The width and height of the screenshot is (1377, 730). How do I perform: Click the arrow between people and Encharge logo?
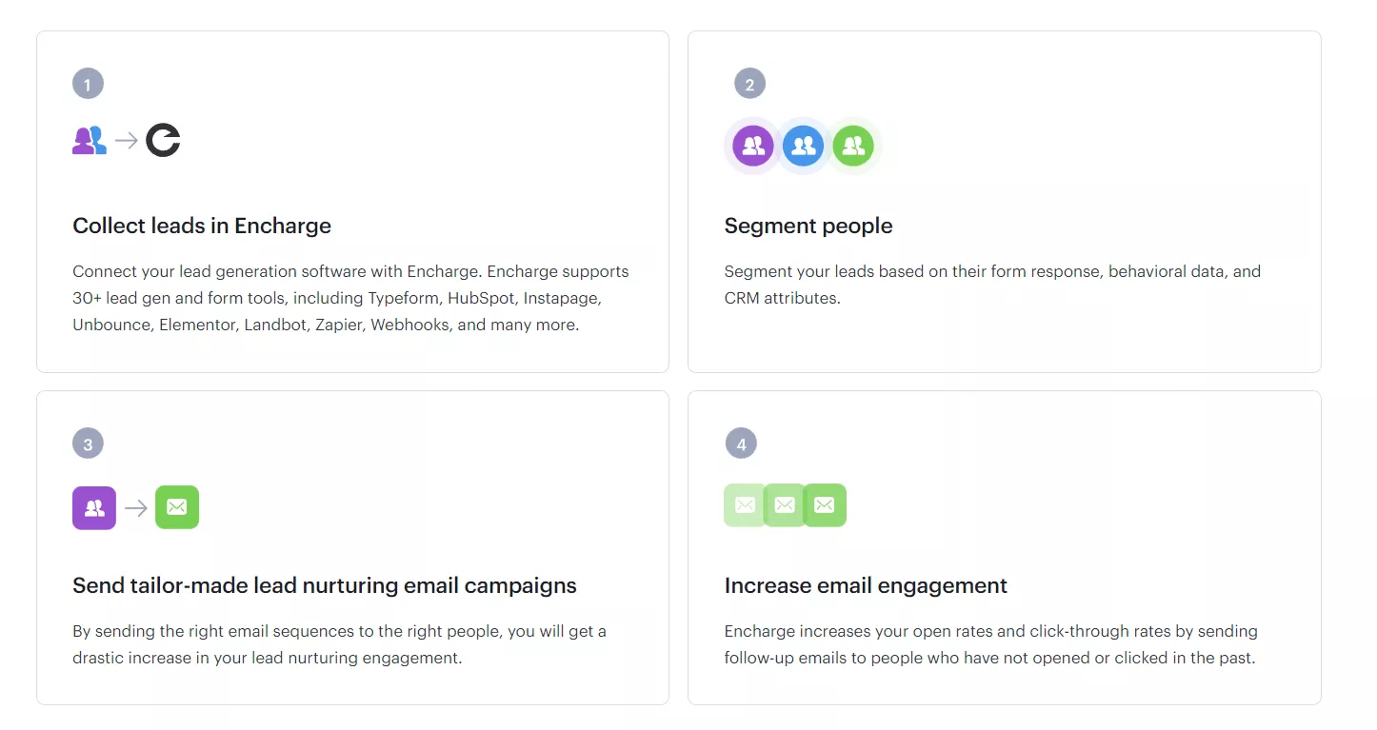[x=127, y=141]
